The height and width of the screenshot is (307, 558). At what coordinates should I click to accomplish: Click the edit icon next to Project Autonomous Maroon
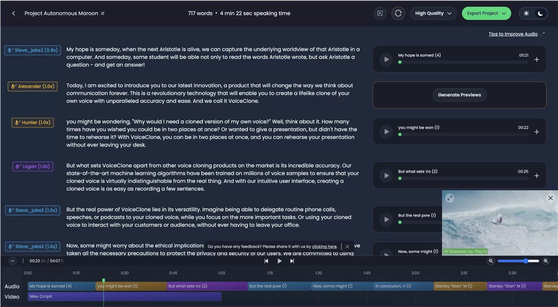point(103,13)
